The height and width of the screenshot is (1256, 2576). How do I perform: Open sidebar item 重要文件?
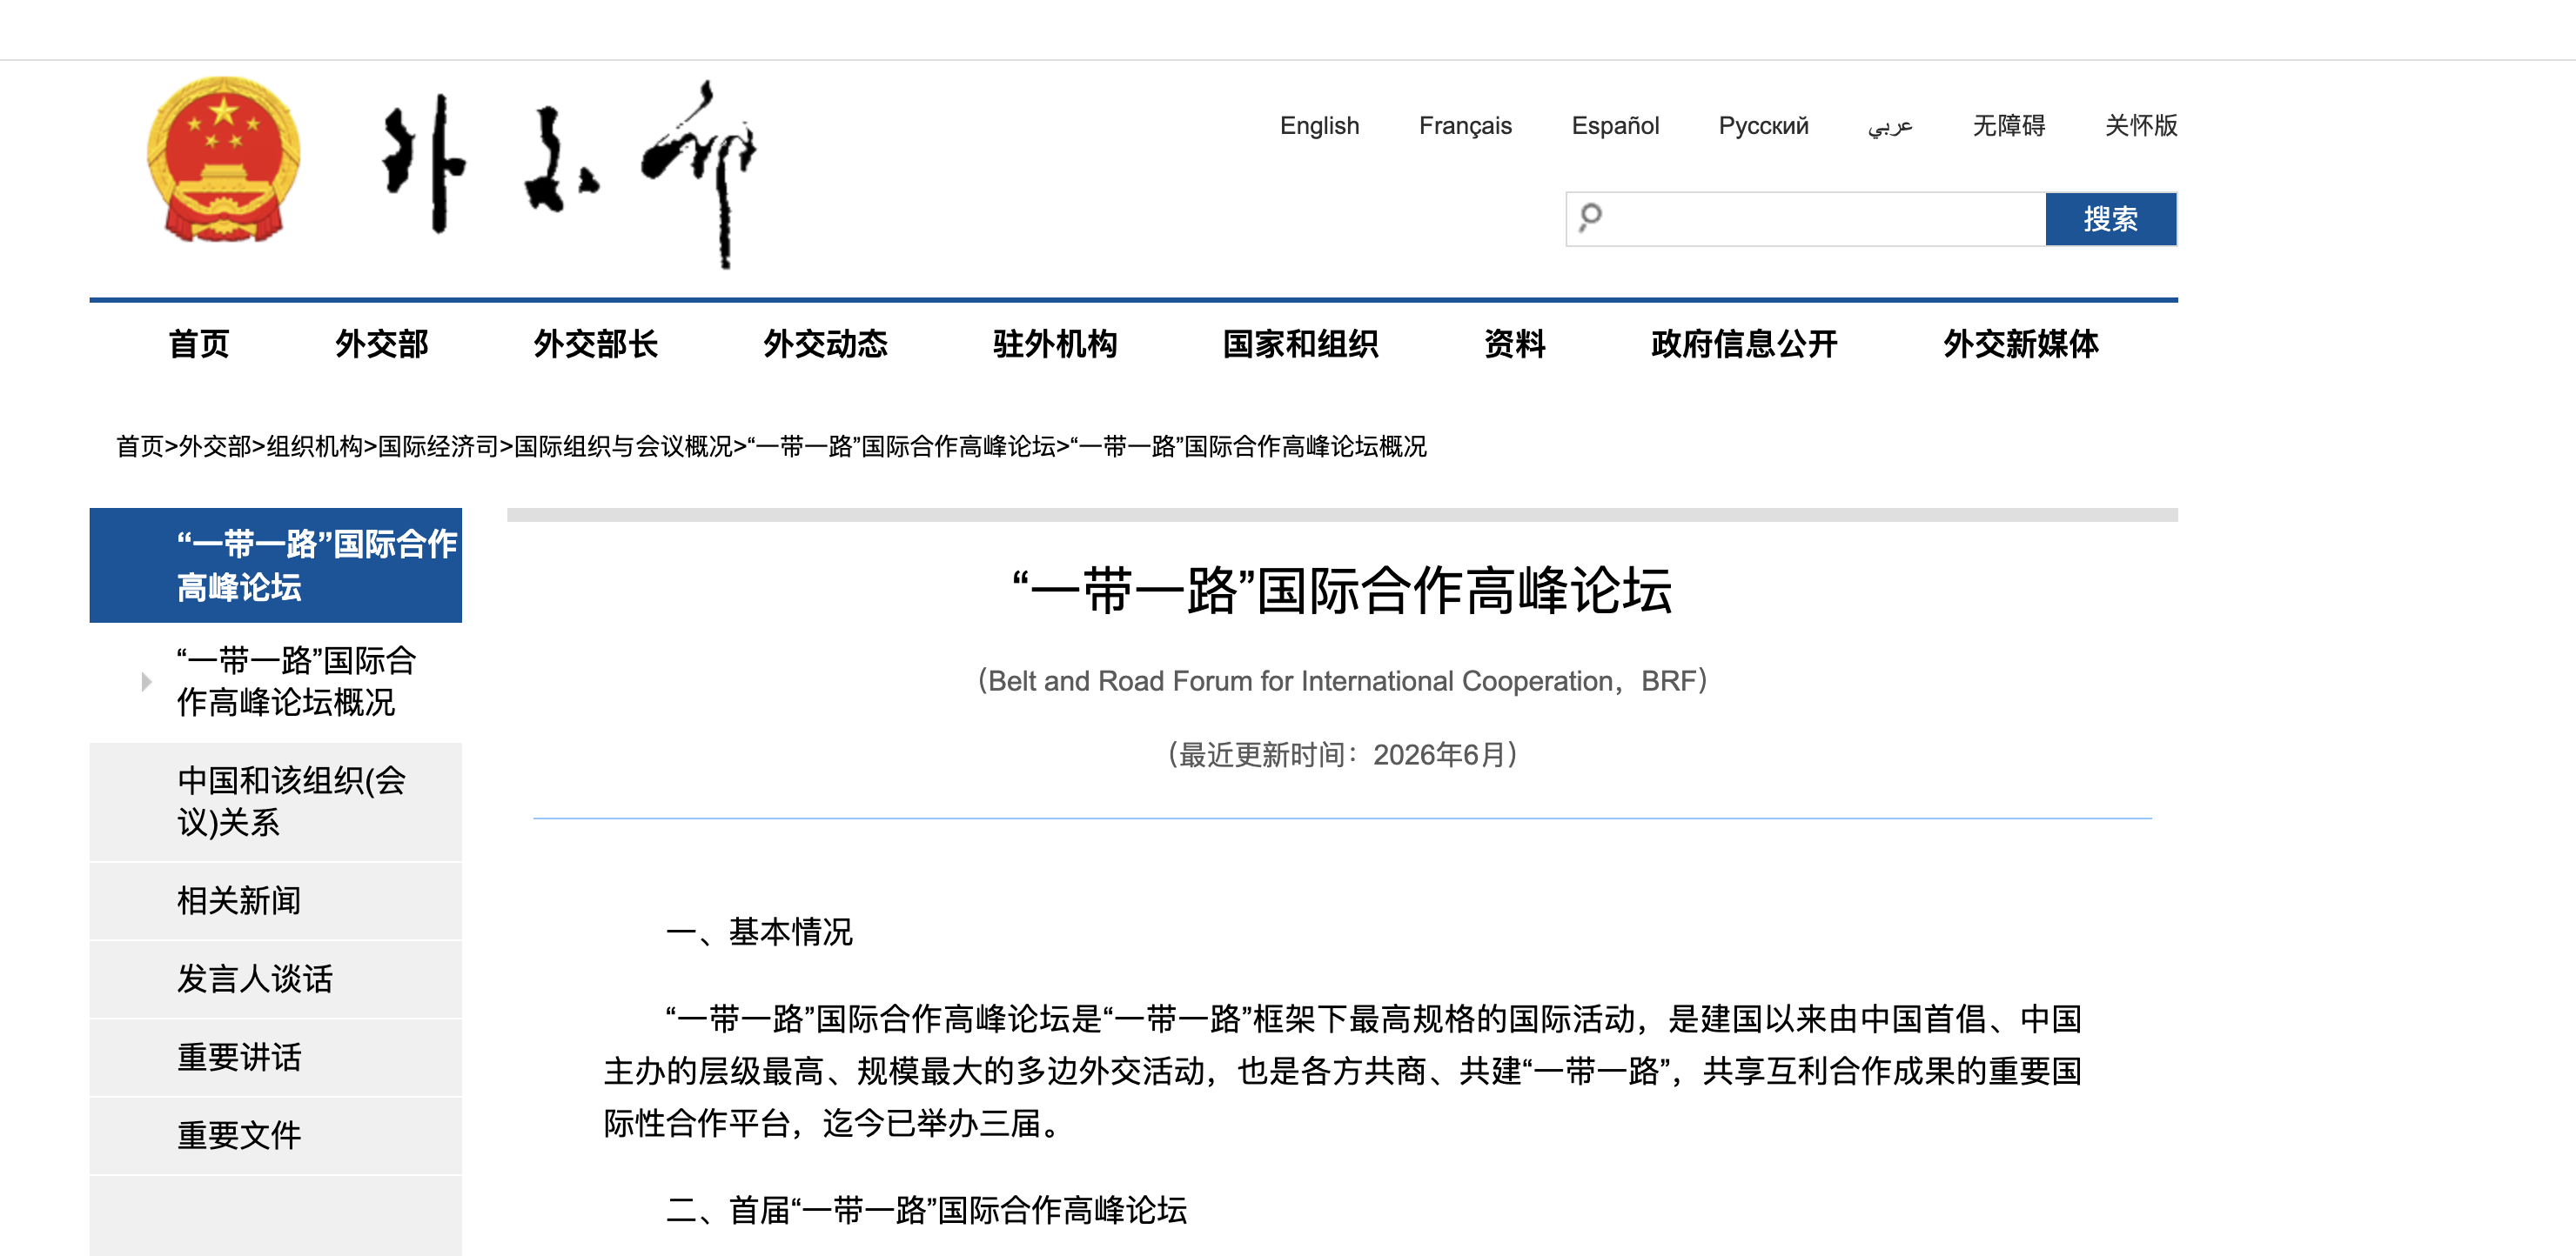[276, 1136]
